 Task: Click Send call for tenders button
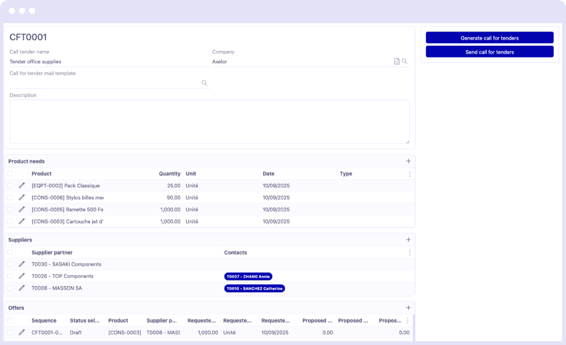pyautogui.click(x=490, y=52)
